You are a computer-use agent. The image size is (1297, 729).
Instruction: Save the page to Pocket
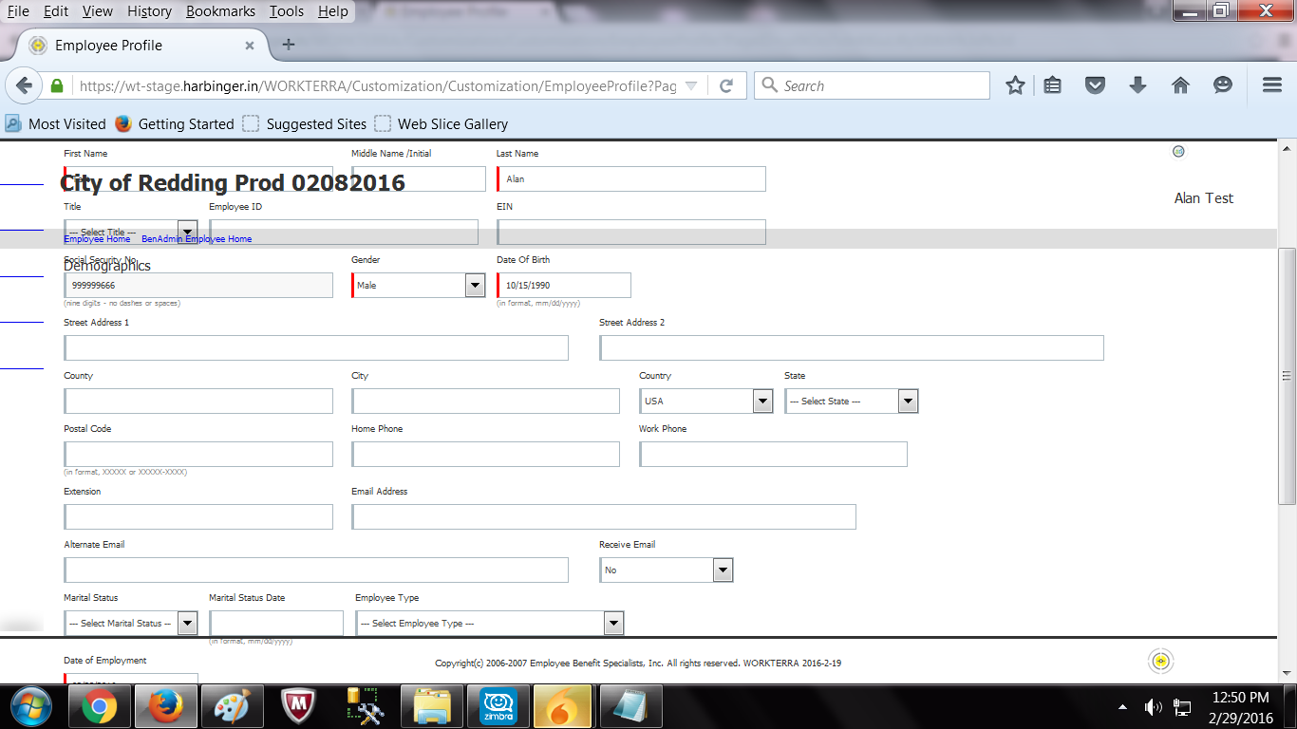(x=1095, y=85)
